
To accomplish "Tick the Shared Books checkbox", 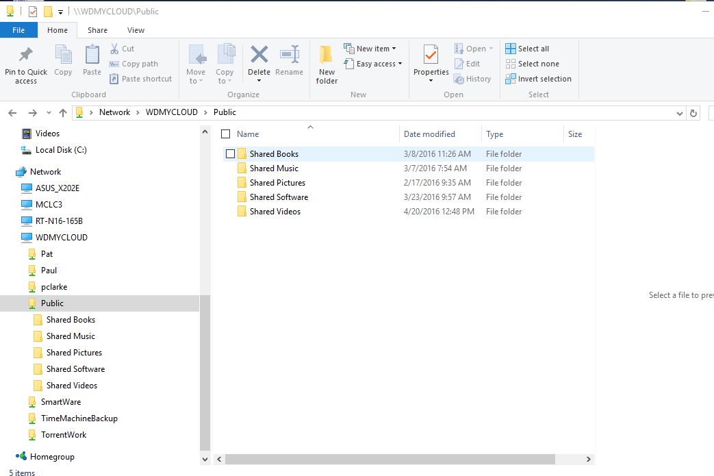I will 230,154.
